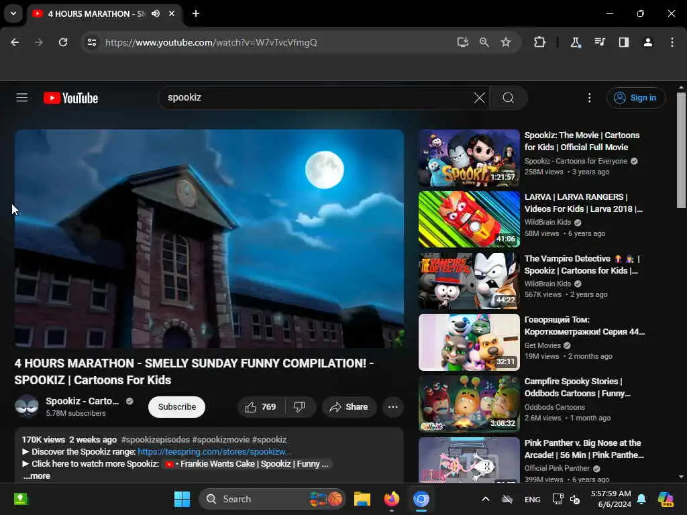
Task: Go back to previous page
Action: tap(15, 42)
